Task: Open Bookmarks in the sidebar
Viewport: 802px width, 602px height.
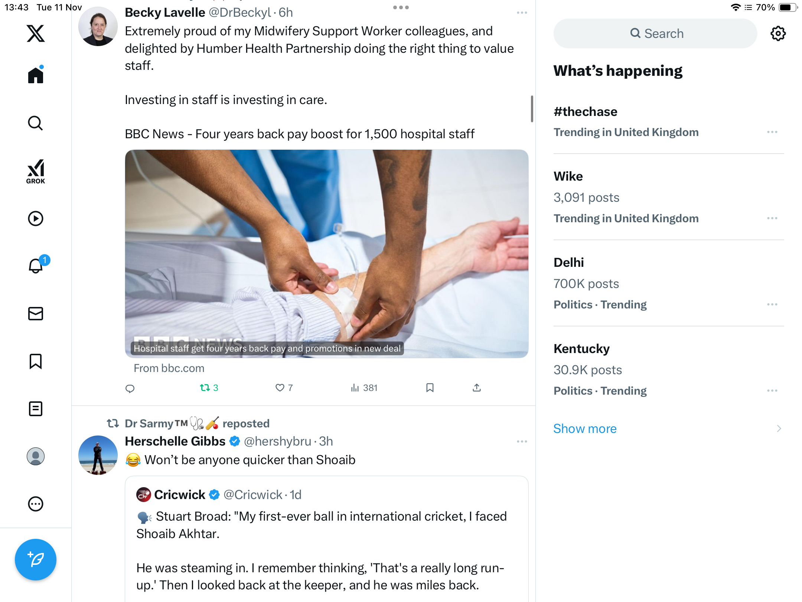Action: click(36, 361)
